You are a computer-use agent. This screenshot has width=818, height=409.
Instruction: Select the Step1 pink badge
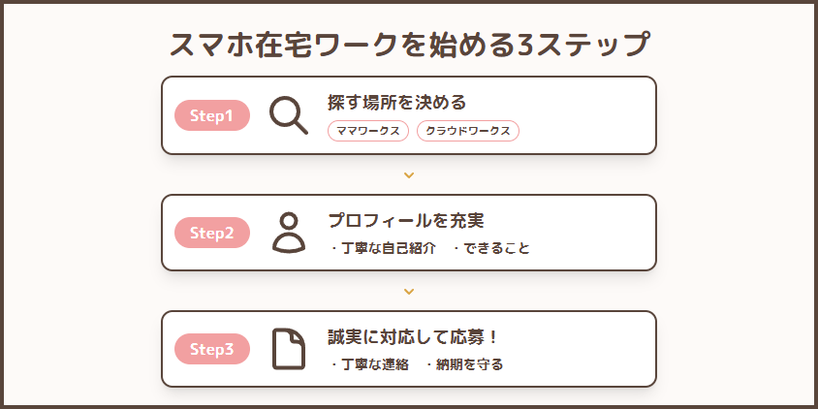coord(212,115)
